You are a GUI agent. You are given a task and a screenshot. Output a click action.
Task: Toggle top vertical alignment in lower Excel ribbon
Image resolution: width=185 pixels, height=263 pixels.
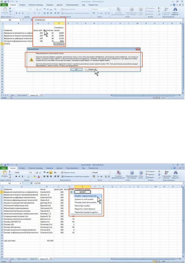tap(45, 173)
